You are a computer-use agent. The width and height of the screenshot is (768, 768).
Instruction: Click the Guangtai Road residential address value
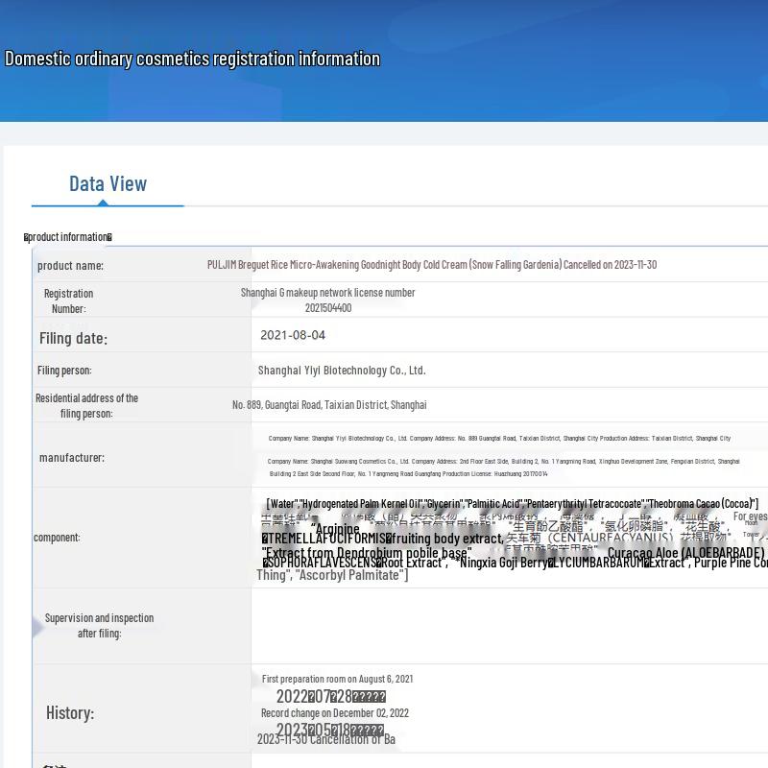329,405
